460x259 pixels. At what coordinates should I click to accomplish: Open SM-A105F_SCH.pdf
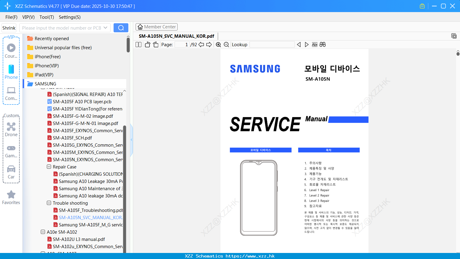click(72, 138)
